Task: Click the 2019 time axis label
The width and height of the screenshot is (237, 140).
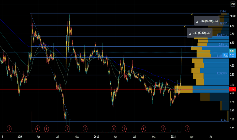Action: coord(20,137)
